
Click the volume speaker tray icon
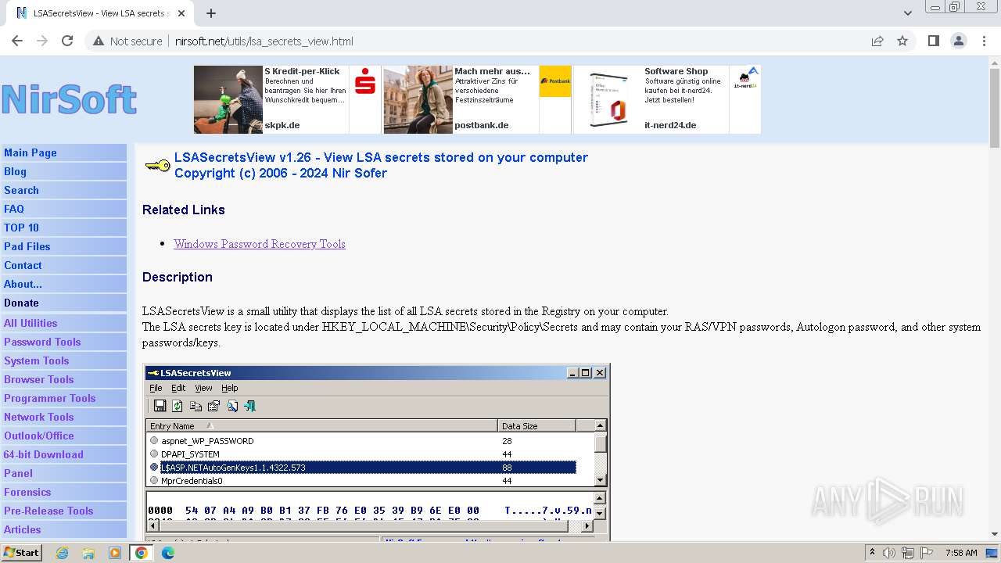[x=889, y=553]
